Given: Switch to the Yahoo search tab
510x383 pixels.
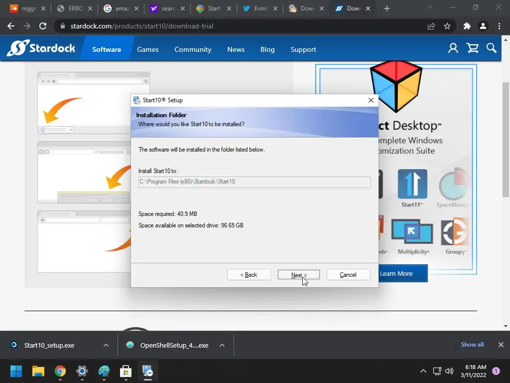Looking at the screenshot, I should coord(167,8).
